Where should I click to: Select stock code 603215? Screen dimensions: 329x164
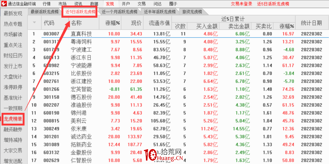pyautogui.click(x=51, y=74)
